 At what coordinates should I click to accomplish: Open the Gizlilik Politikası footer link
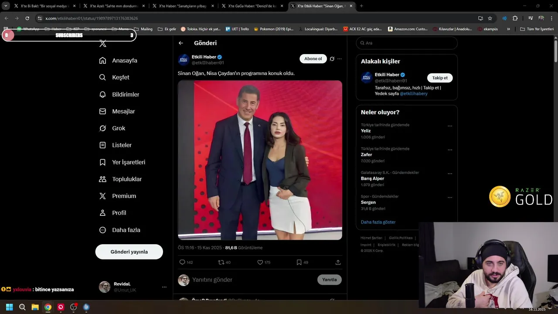[401, 238]
